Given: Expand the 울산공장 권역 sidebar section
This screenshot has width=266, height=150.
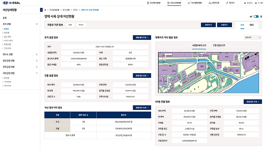Looking at the screenshot, I should tap(37, 61).
